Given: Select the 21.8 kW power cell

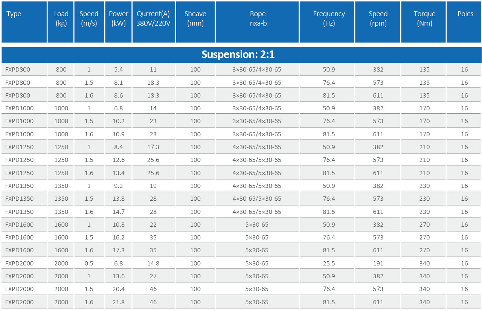Looking at the screenshot, I should [119, 302].
